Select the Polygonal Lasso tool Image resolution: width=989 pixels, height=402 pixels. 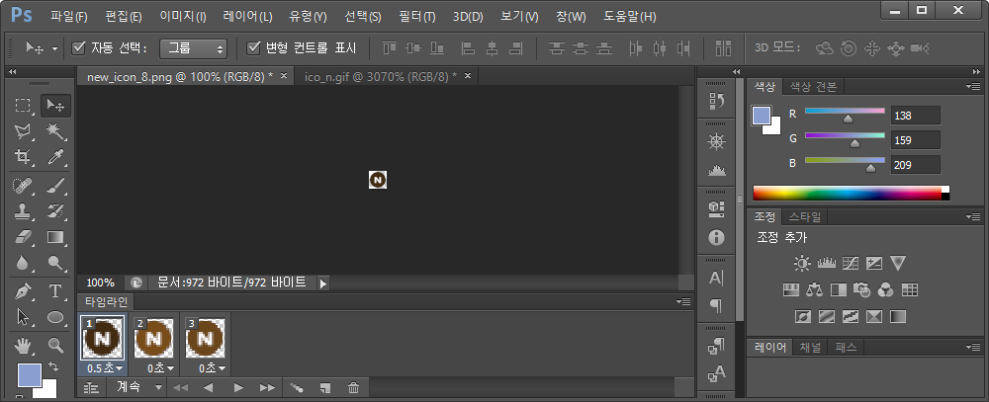(24, 131)
